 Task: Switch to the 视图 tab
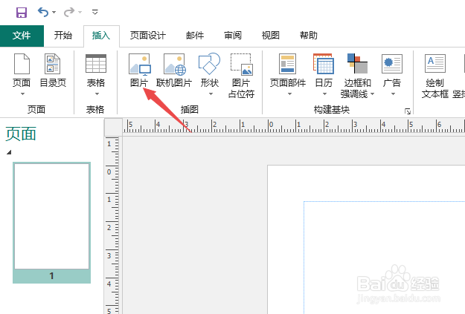pos(271,36)
